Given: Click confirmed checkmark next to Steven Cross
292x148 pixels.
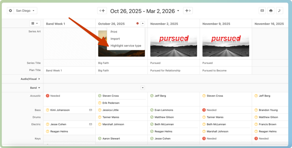Looking at the screenshot, I should pos(100,96).
